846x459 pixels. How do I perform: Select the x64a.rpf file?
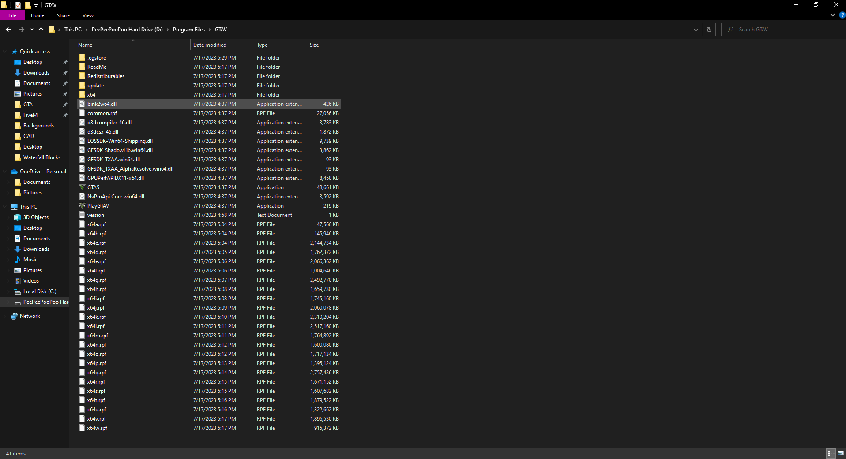coord(97,224)
